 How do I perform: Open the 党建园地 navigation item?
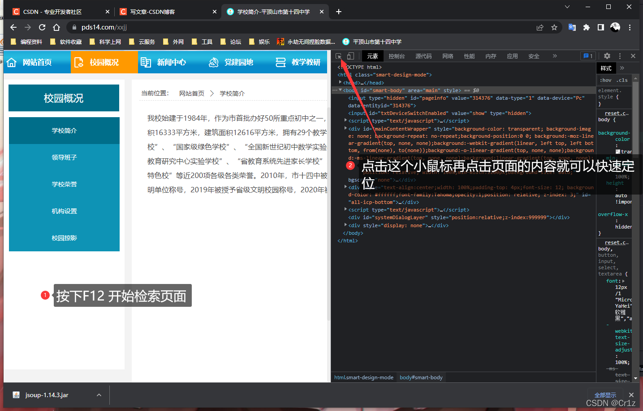pos(238,62)
